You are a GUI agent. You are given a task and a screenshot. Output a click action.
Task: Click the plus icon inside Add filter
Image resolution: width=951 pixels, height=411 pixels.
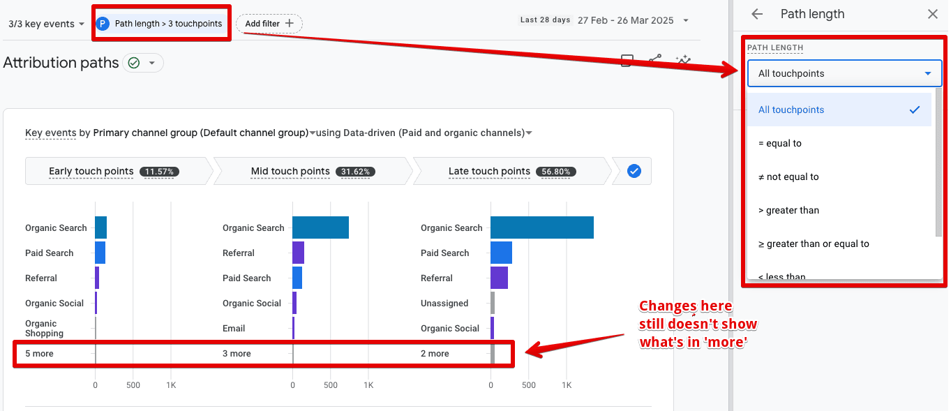point(289,23)
